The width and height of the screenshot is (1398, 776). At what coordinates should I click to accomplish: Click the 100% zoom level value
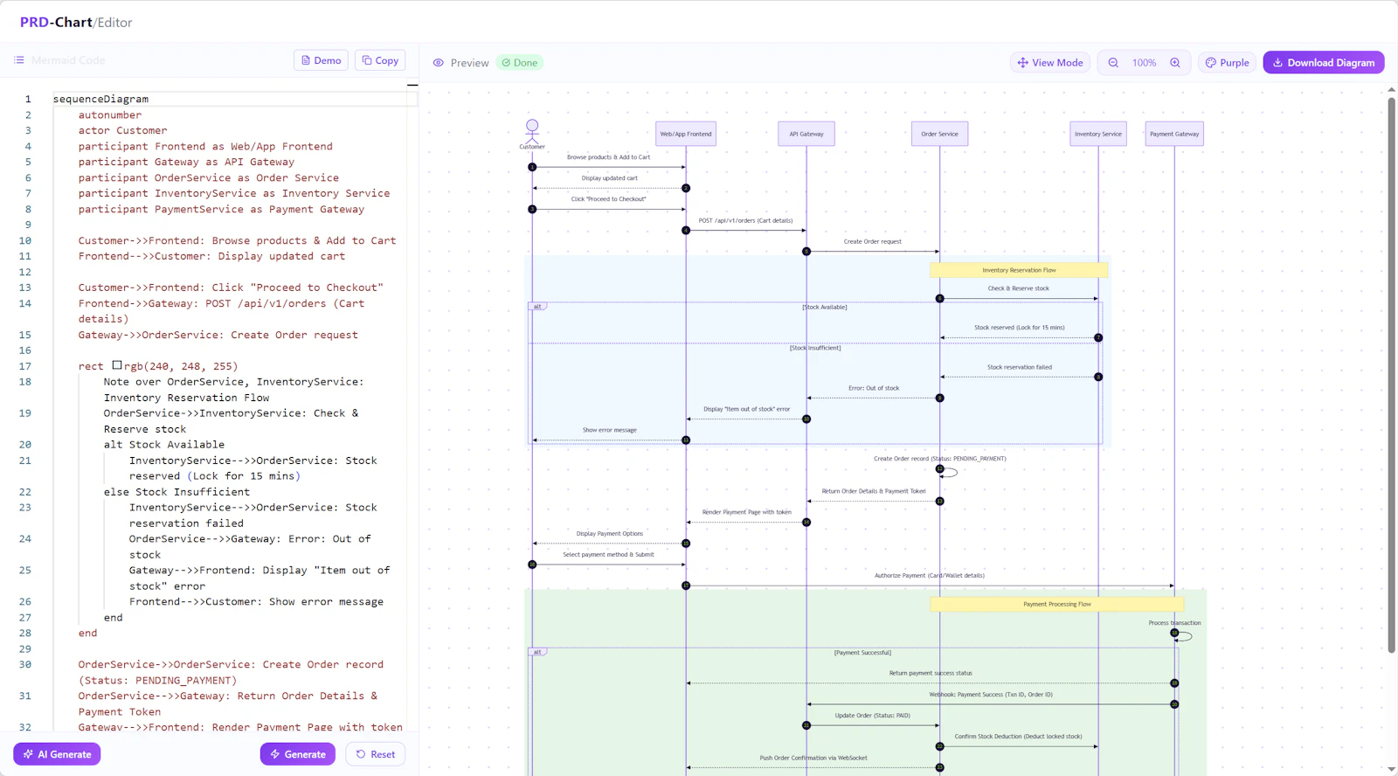pos(1144,63)
